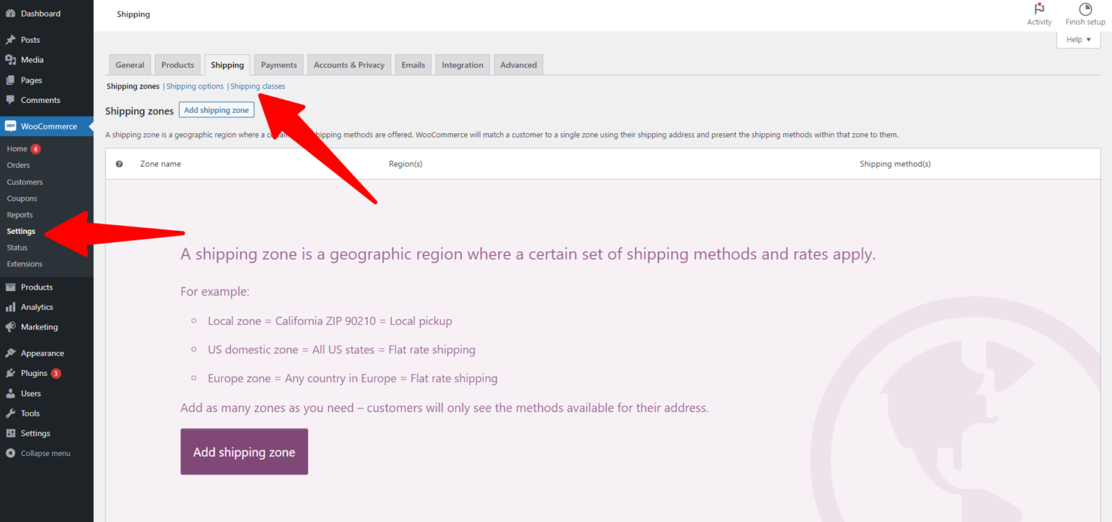Collapse the admin sidebar menu
This screenshot has width=1112, height=522.
(x=11, y=453)
